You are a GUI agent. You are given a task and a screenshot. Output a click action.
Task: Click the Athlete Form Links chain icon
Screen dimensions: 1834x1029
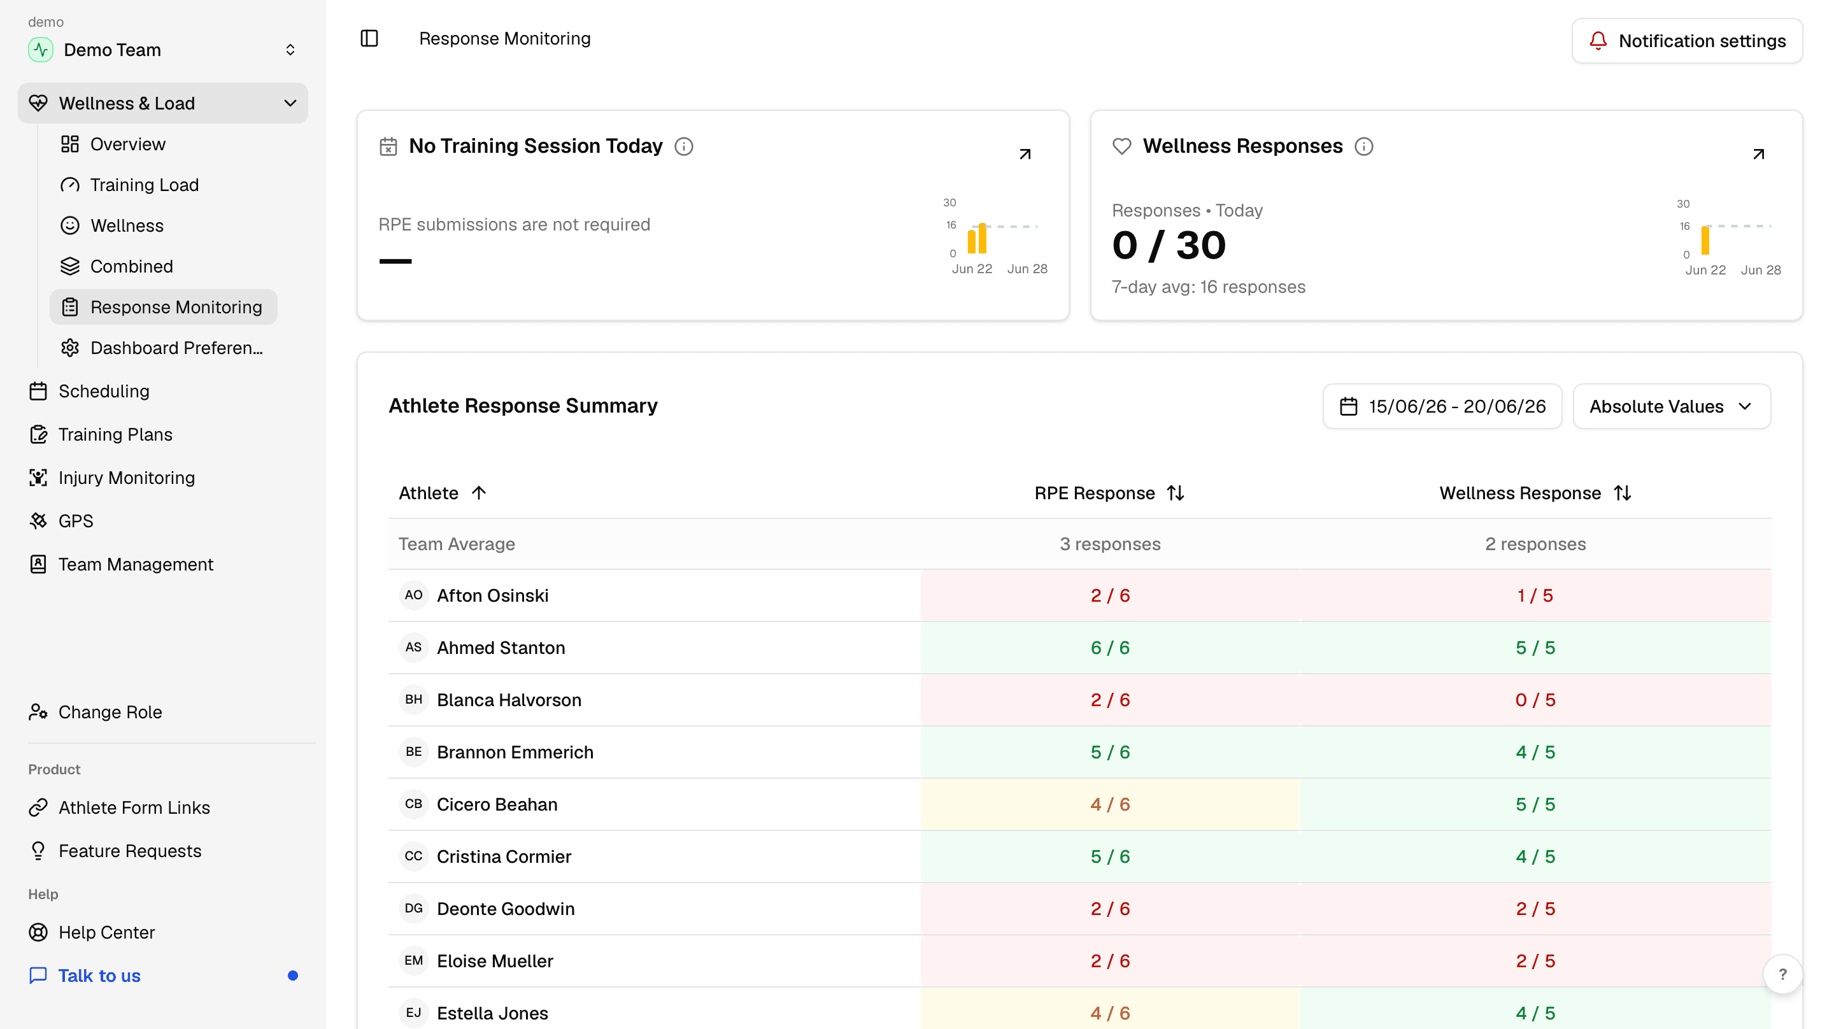38,807
